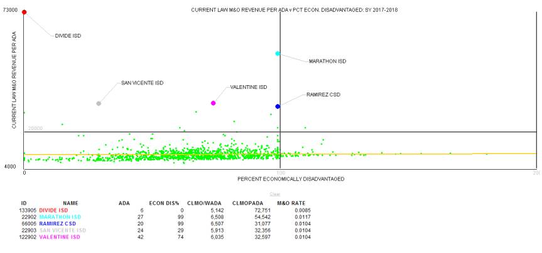Click the blue Ramirez CSD data point

point(278,106)
